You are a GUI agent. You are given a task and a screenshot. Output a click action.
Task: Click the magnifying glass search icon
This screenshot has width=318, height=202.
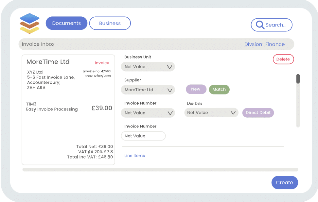tap(260, 25)
